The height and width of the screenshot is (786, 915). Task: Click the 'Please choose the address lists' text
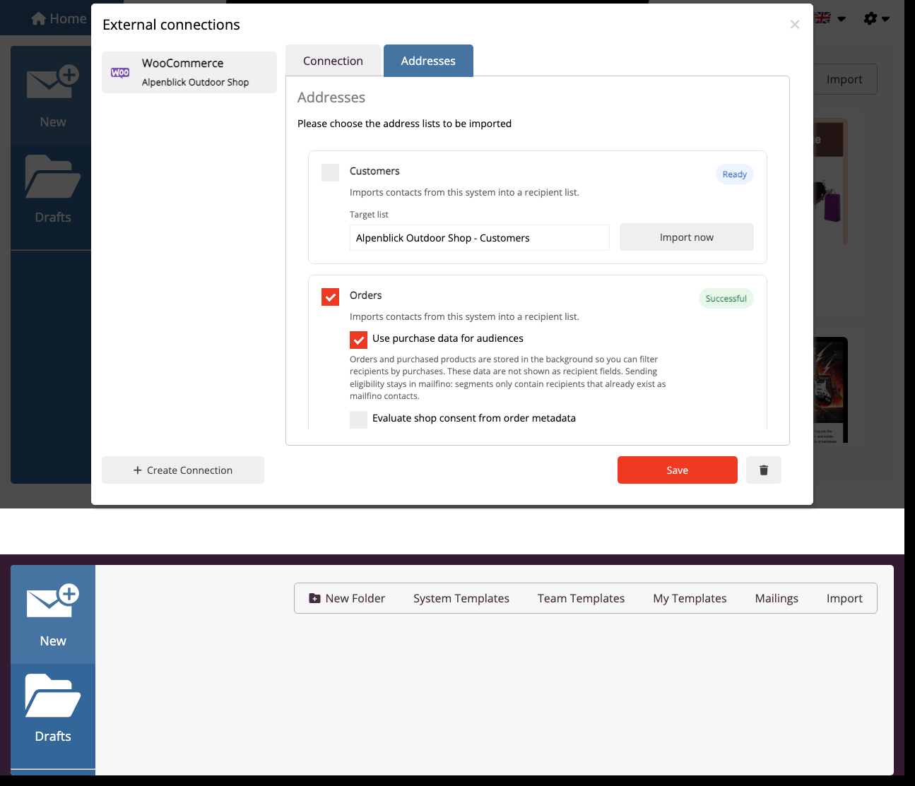pyautogui.click(x=404, y=124)
